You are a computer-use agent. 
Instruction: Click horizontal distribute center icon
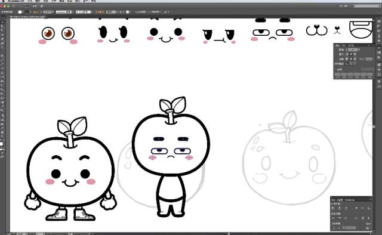click(x=362, y=218)
